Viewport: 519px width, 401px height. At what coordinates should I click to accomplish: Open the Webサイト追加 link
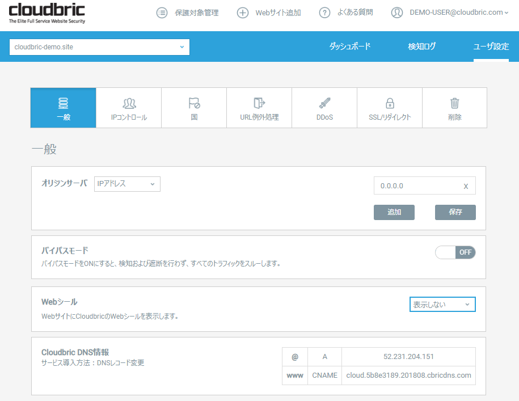click(x=278, y=13)
